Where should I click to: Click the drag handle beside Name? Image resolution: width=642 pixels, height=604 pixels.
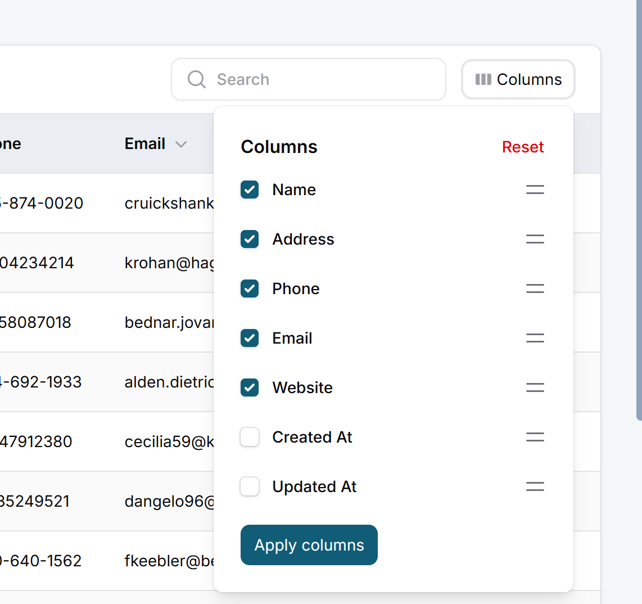coord(535,190)
